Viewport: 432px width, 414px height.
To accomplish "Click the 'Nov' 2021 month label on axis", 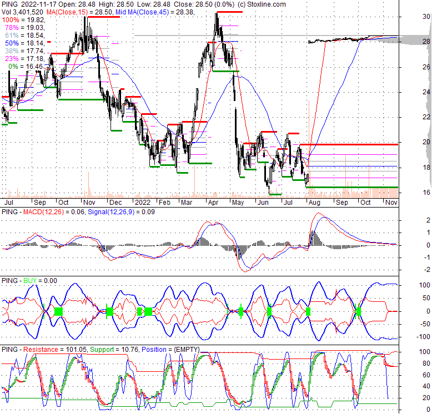I will tap(89, 203).
